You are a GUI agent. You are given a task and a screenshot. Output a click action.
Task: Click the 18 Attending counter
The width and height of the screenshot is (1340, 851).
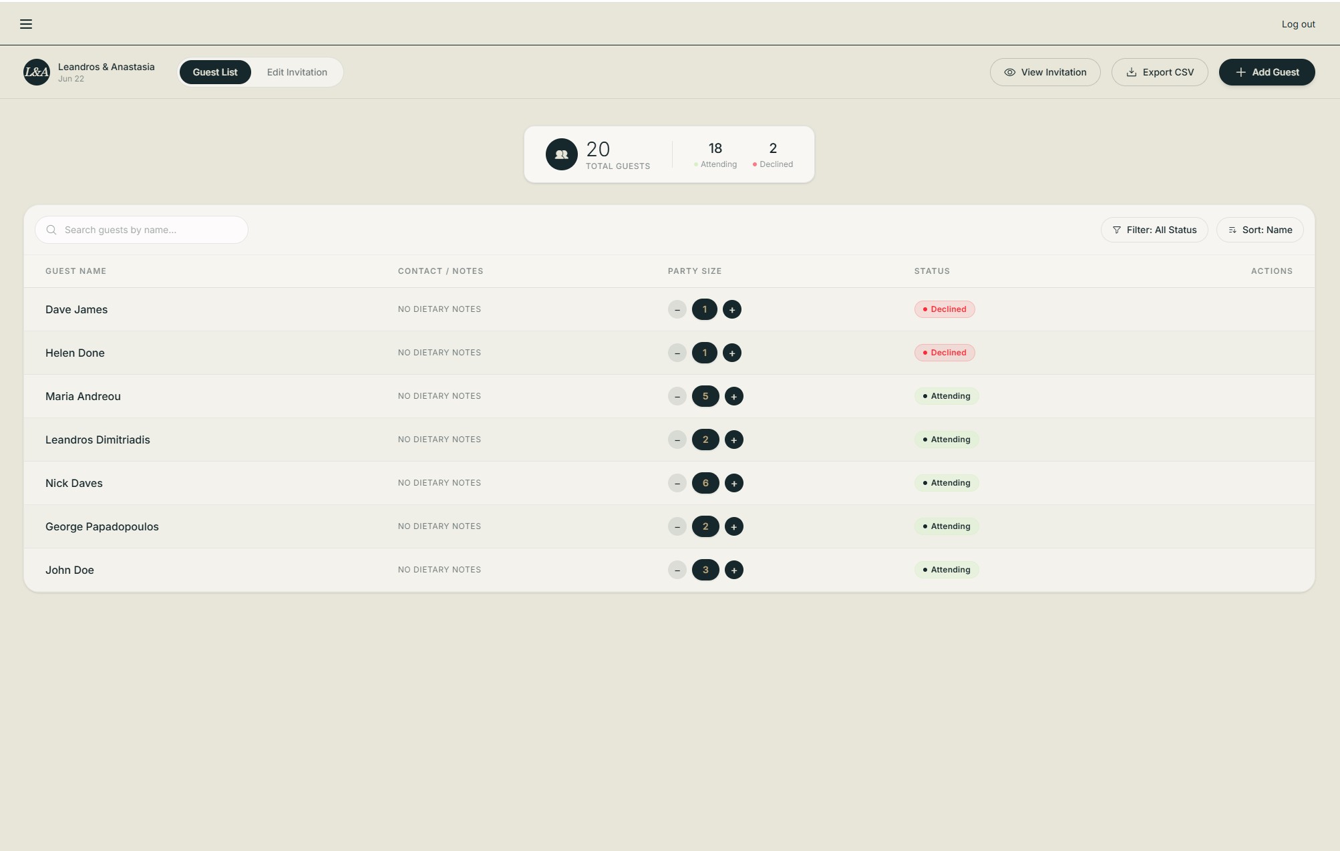(715, 155)
